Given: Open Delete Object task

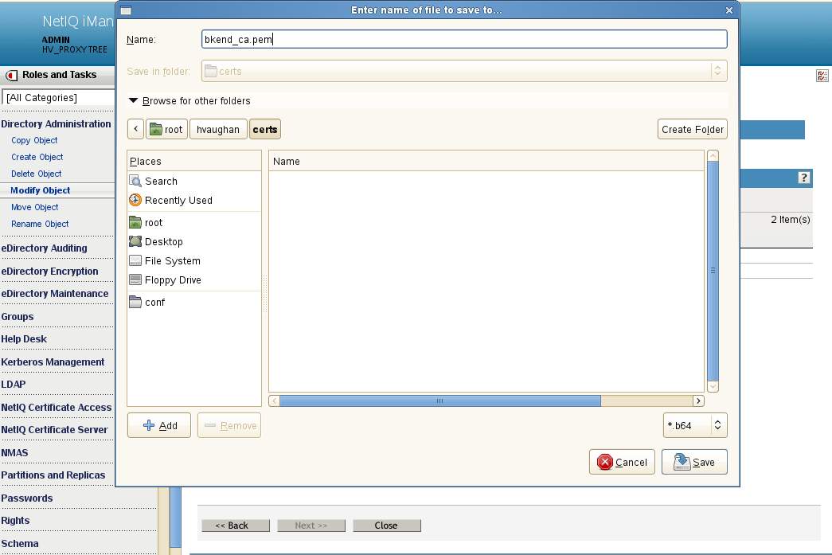Looking at the screenshot, I should tap(36, 174).
